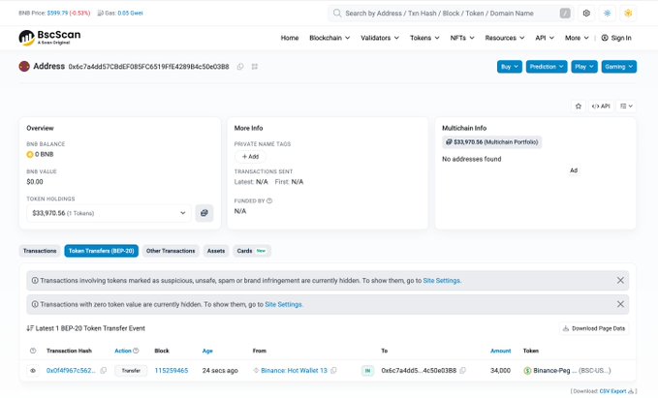Add a private name tag

click(250, 157)
